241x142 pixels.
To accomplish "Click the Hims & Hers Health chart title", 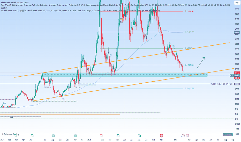I will tap(14, 3).
